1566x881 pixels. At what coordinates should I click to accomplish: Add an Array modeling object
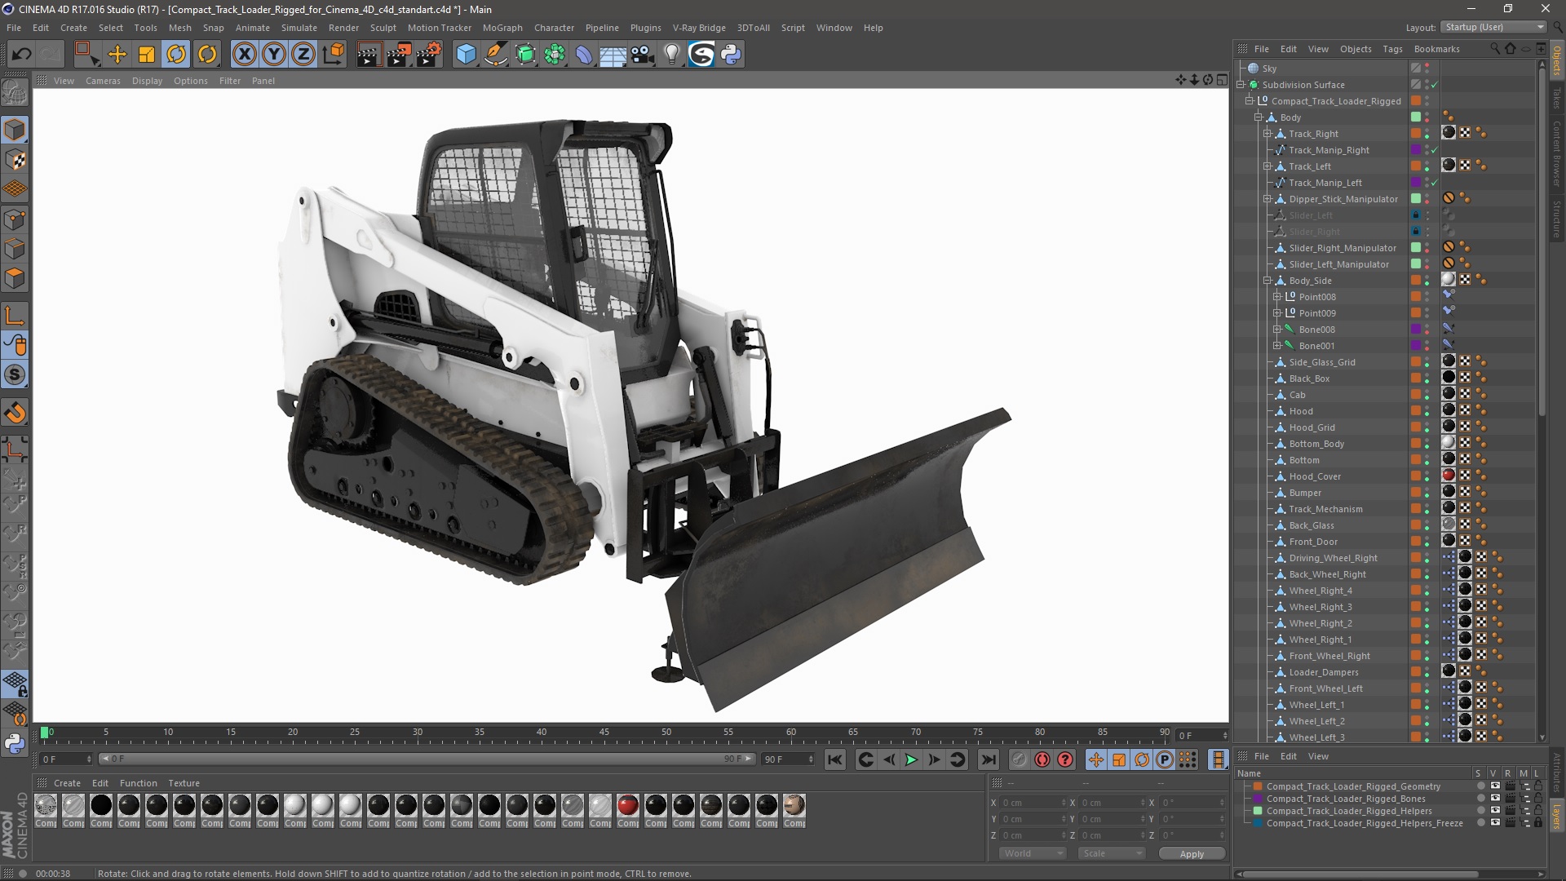[x=555, y=55]
